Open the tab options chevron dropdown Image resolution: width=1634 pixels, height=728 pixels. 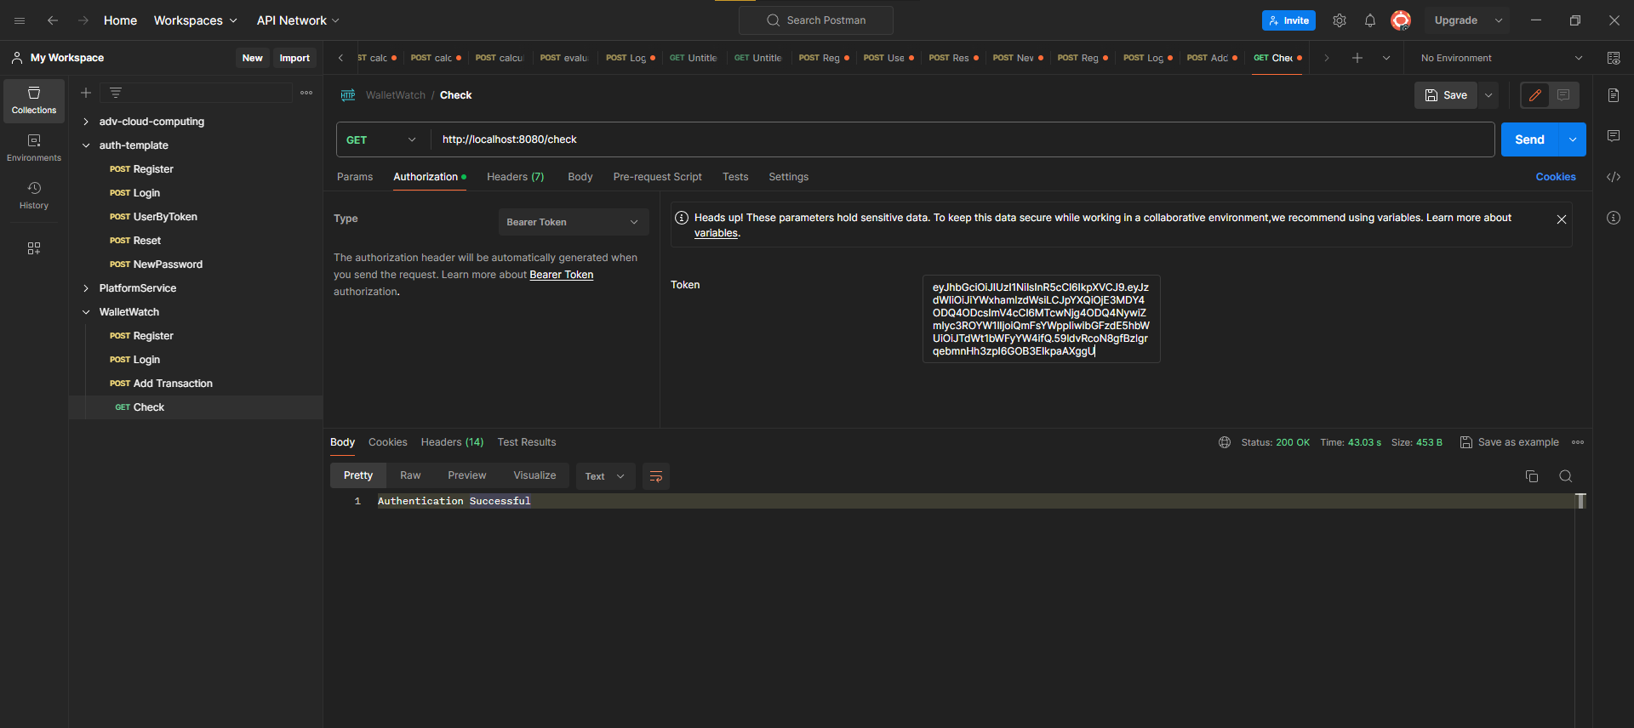1386,58
